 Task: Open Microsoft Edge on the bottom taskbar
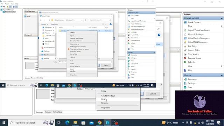(x=67, y=122)
